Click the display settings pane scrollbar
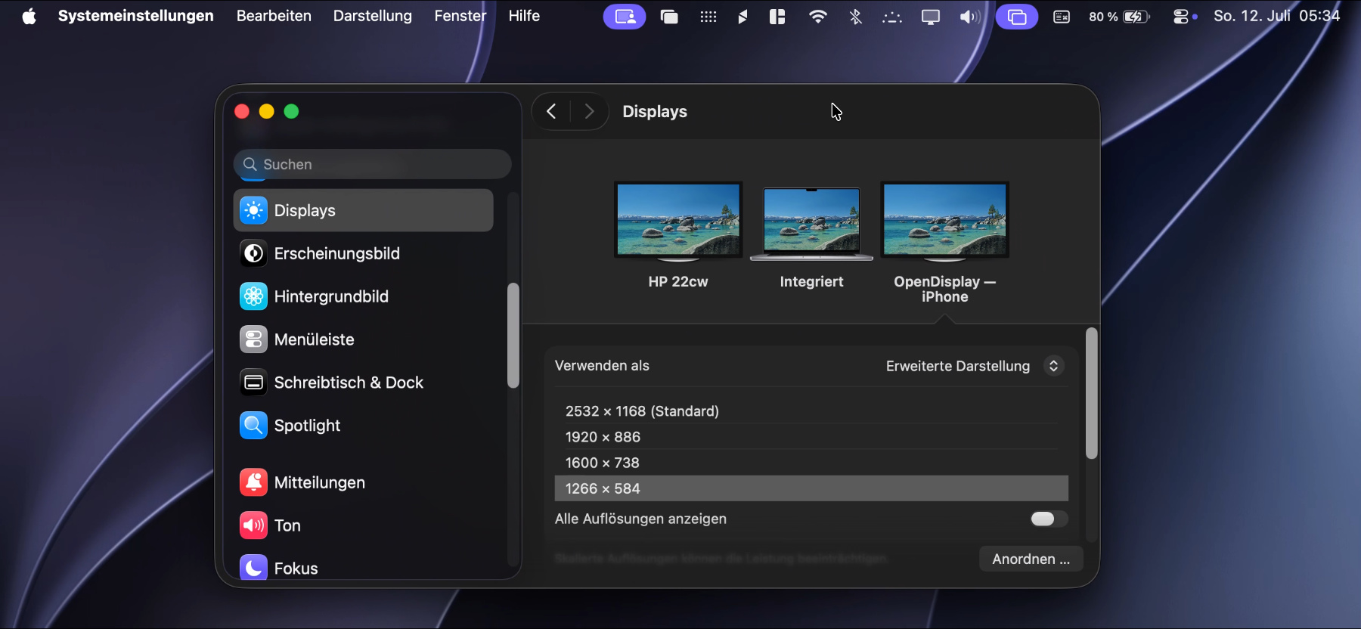This screenshot has width=1361, height=629. pyautogui.click(x=1091, y=393)
